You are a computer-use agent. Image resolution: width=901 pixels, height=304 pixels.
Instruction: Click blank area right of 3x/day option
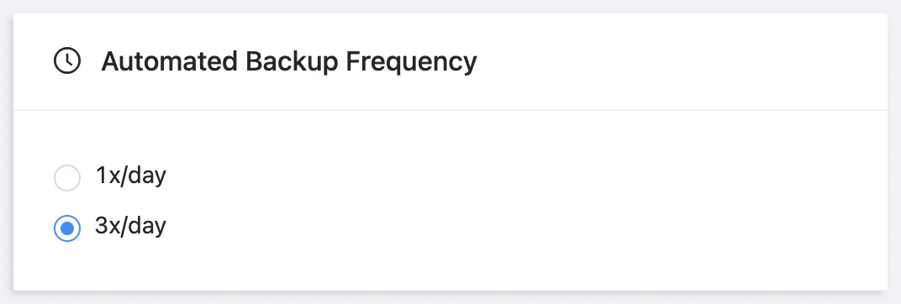point(517,228)
